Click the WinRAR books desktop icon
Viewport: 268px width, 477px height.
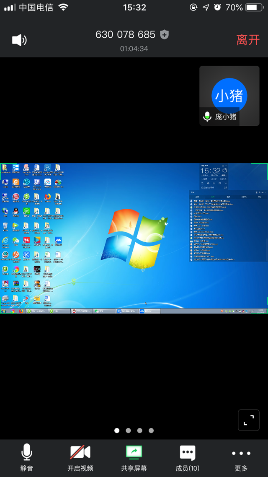click(16, 284)
